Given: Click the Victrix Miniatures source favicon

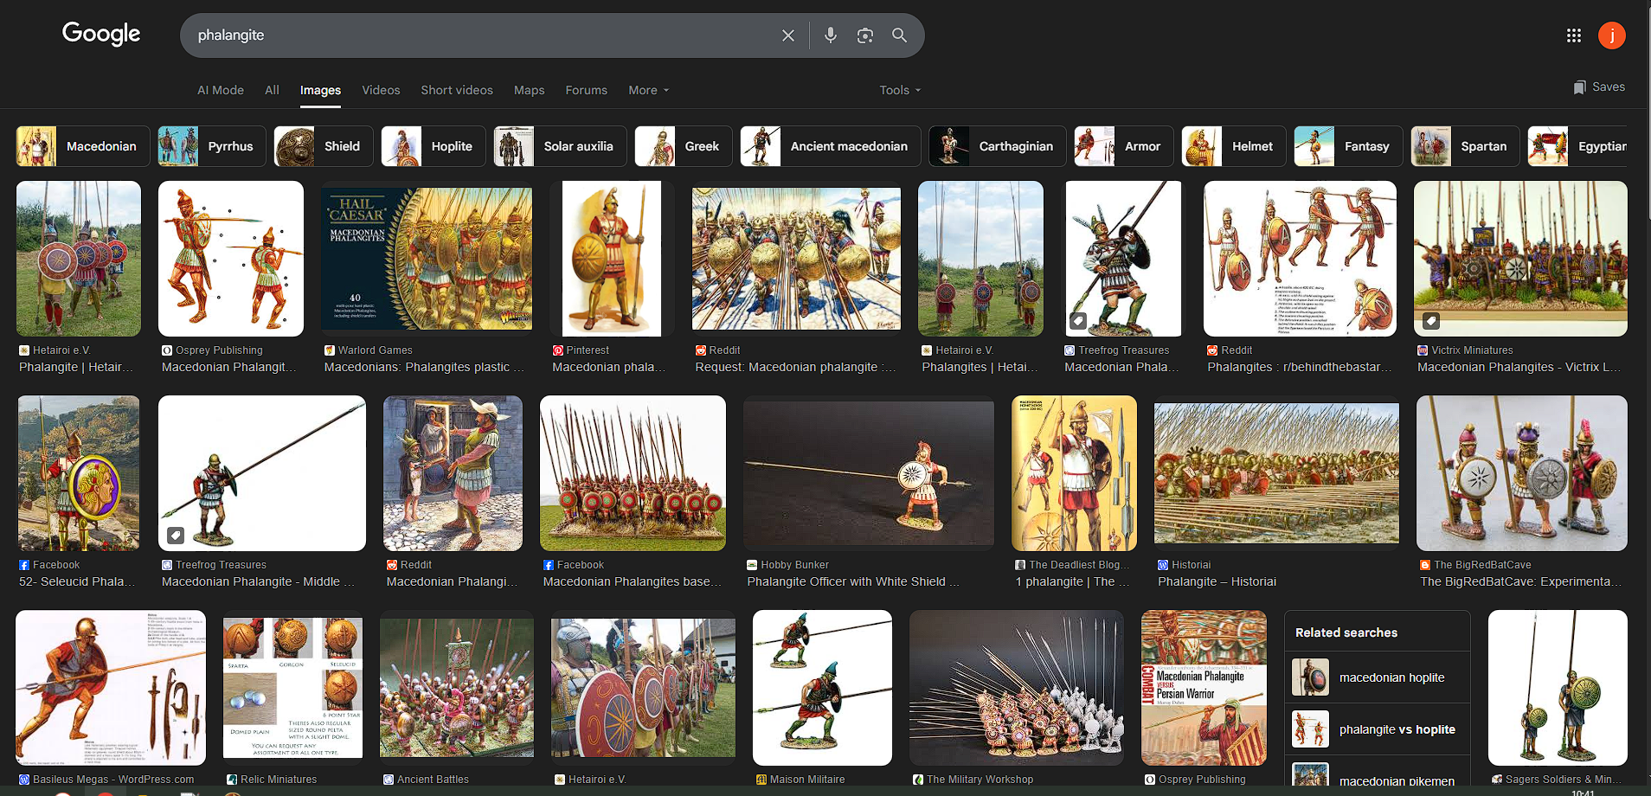Looking at the screenshot, I should (1423, 350).
